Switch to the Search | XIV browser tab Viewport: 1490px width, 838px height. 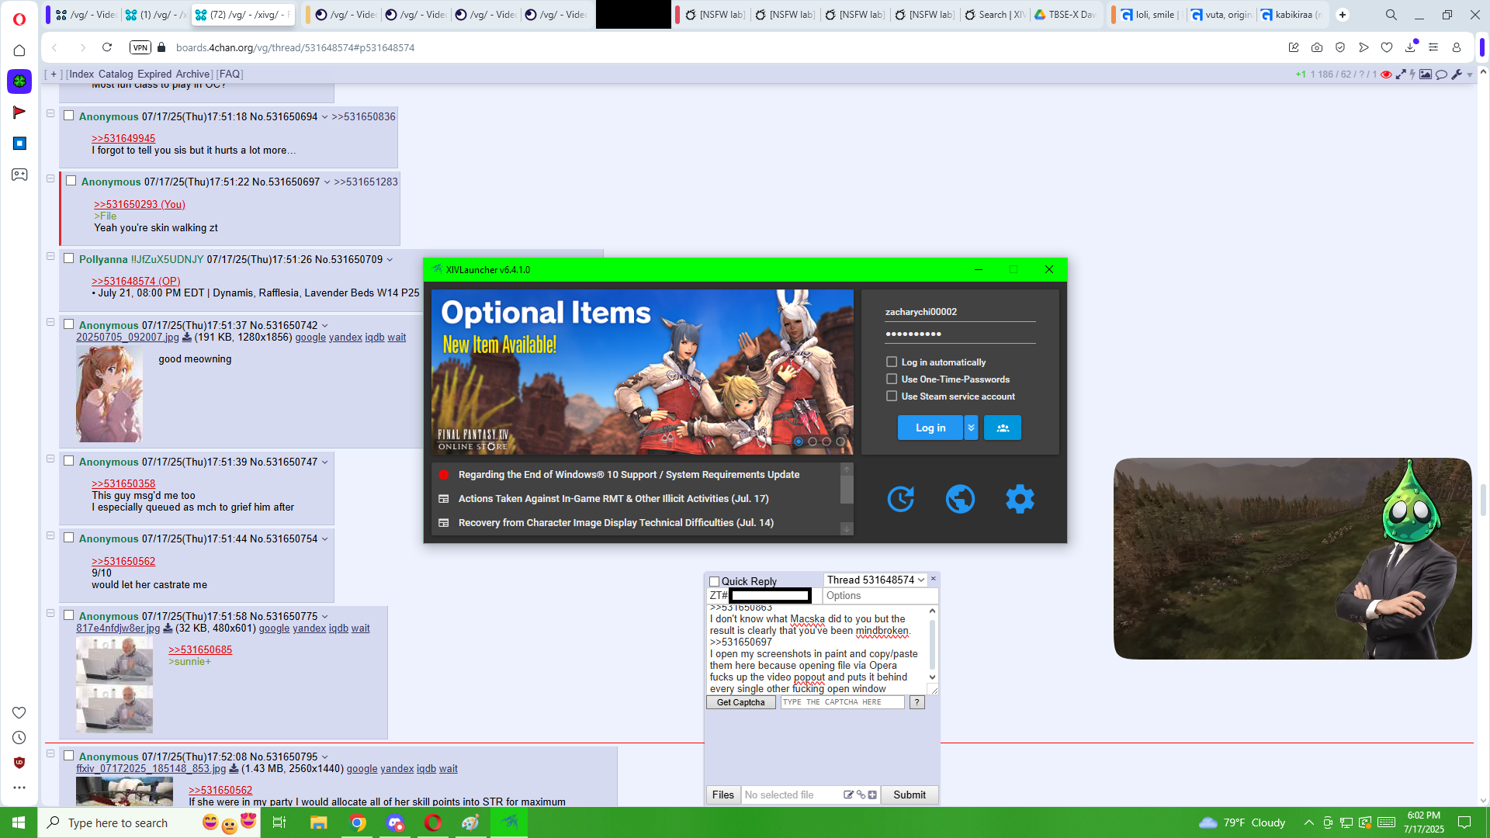(x=995, y=15)
